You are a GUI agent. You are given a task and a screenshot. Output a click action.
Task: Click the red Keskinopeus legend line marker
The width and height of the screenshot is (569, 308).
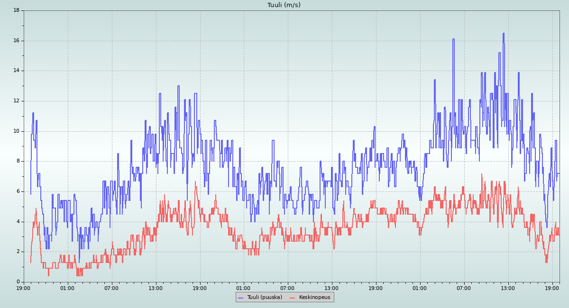(292, 298)
